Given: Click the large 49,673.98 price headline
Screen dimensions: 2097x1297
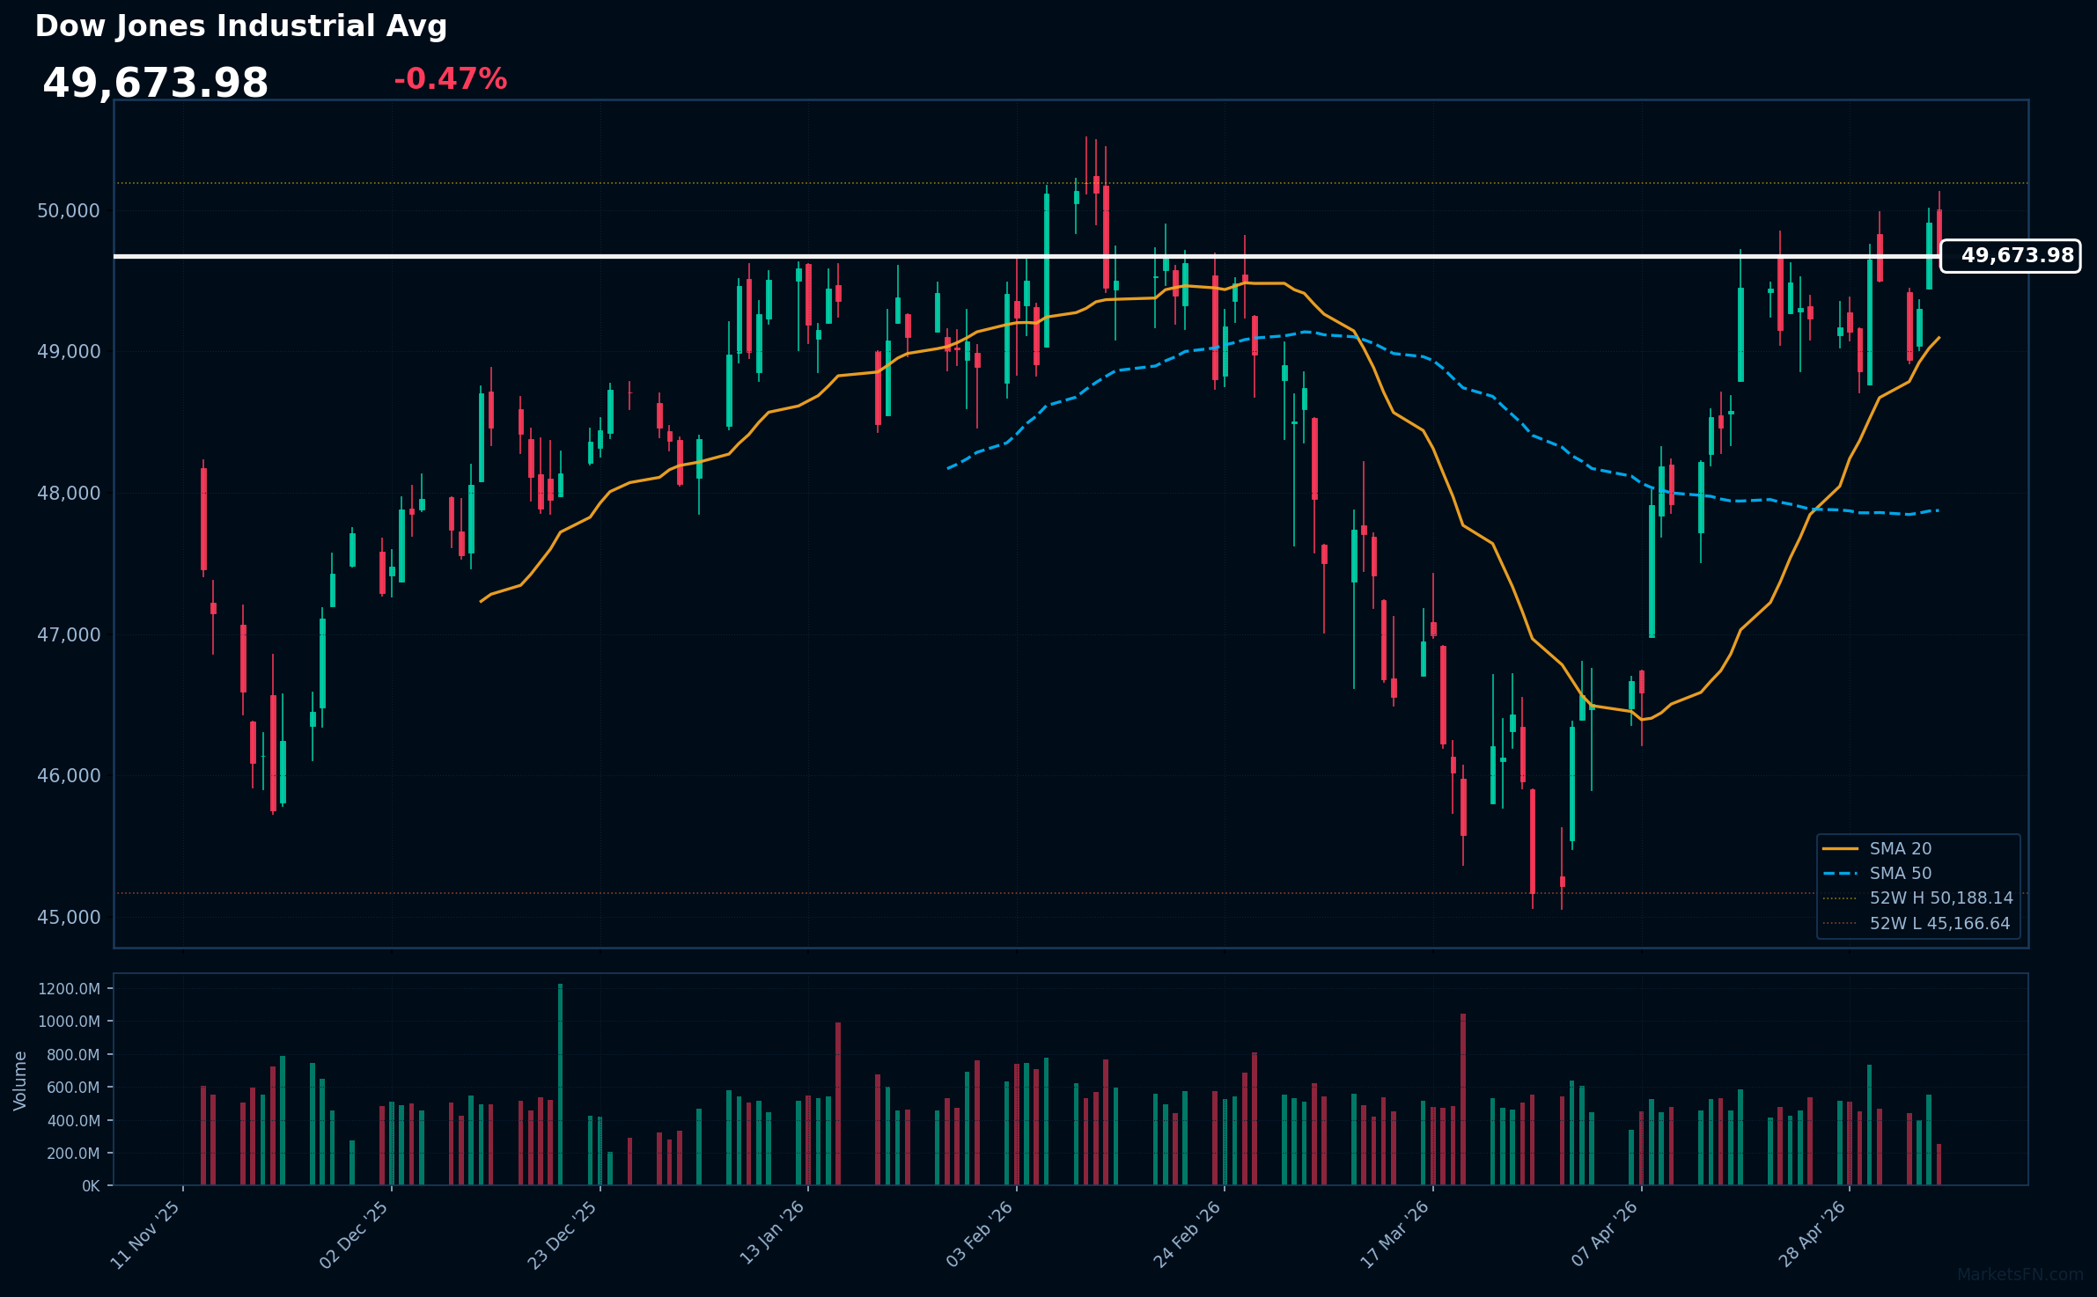Looking at the screenshot, I should tap(155, 84).
